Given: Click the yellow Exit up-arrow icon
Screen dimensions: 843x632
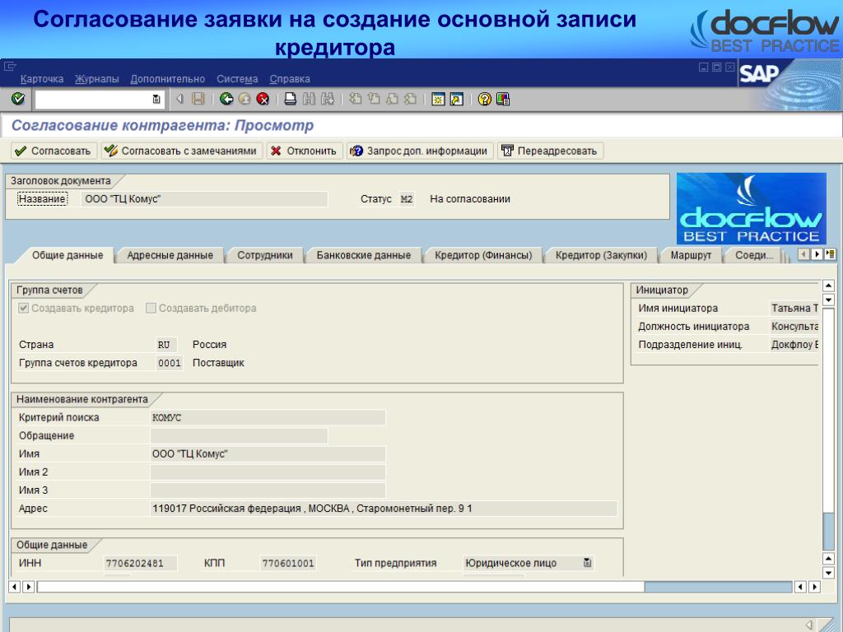Looking at the screenshot, I should (x=245, y=99).
